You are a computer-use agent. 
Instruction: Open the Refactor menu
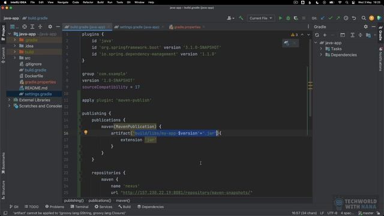88,2
